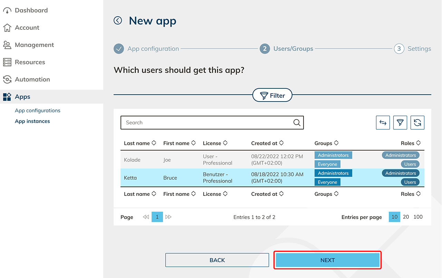Click into the Search input field
This screenshot has width=442, height=278.
click(207, 123)
